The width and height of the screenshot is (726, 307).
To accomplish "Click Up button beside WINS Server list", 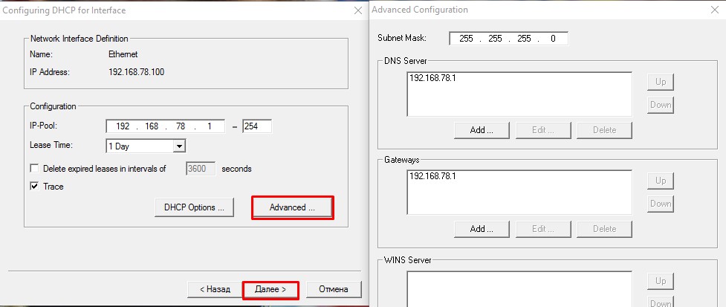I will (661, 281).
